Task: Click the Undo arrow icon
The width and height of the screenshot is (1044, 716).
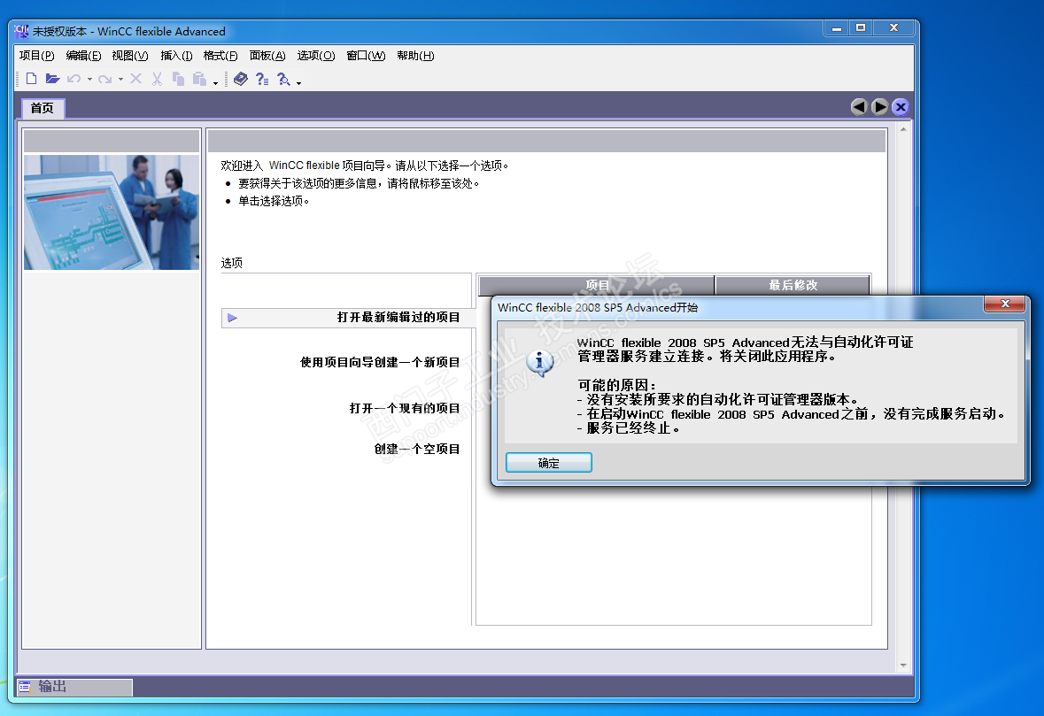Action: tap(73, 79)
